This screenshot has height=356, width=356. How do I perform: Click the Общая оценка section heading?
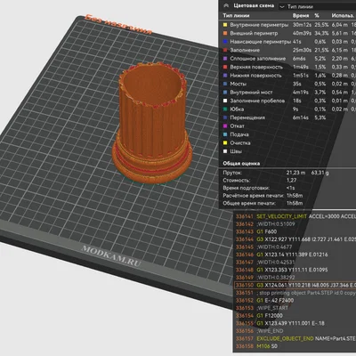(x=241, y=164)
